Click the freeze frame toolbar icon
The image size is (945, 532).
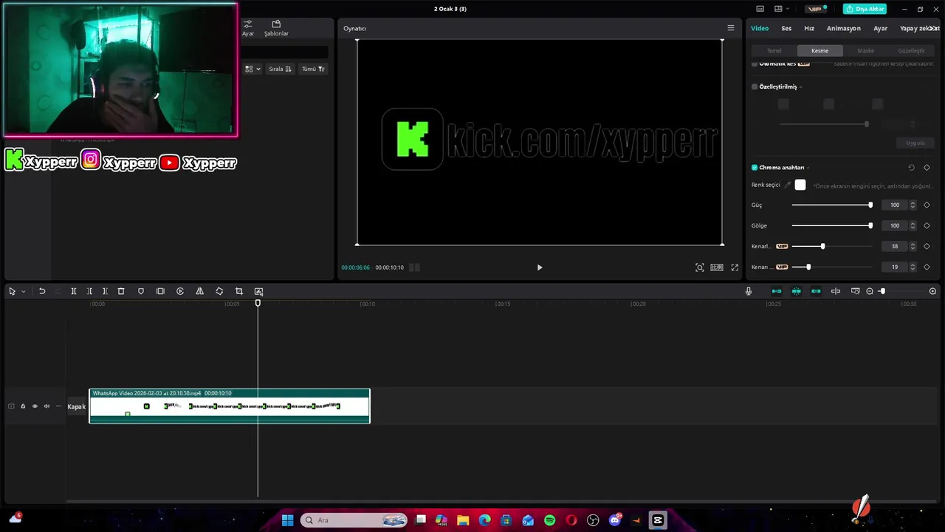pos(160,291)
